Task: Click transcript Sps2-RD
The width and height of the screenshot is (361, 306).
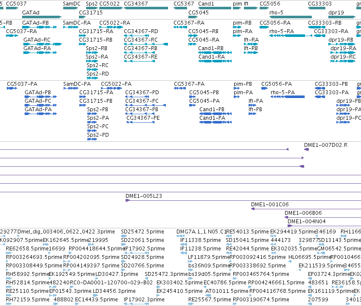Action: point(98,74)
